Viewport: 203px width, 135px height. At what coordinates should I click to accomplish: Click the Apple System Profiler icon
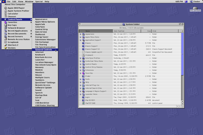tap(6, 11)
